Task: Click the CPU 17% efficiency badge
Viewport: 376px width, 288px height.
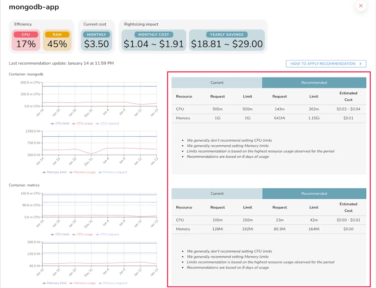Action: (x=26, y=40)
